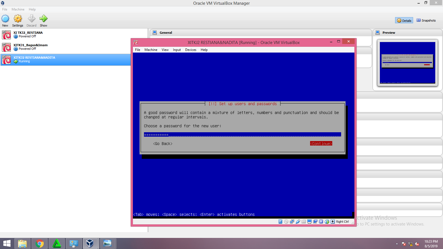Open the Windows Start button
Image resolution: width=443 pixels, height=249 pixels.
coord(7,243)
